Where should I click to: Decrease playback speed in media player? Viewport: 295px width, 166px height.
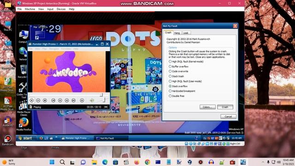tap(60, 101)
